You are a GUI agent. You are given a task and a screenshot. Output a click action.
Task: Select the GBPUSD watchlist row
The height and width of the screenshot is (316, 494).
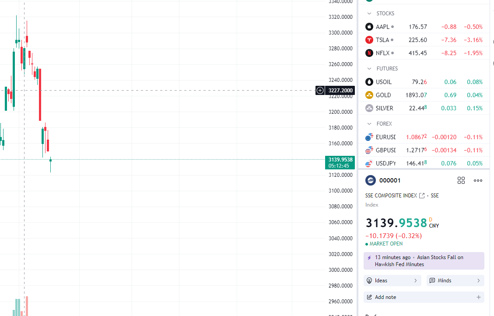424,150
